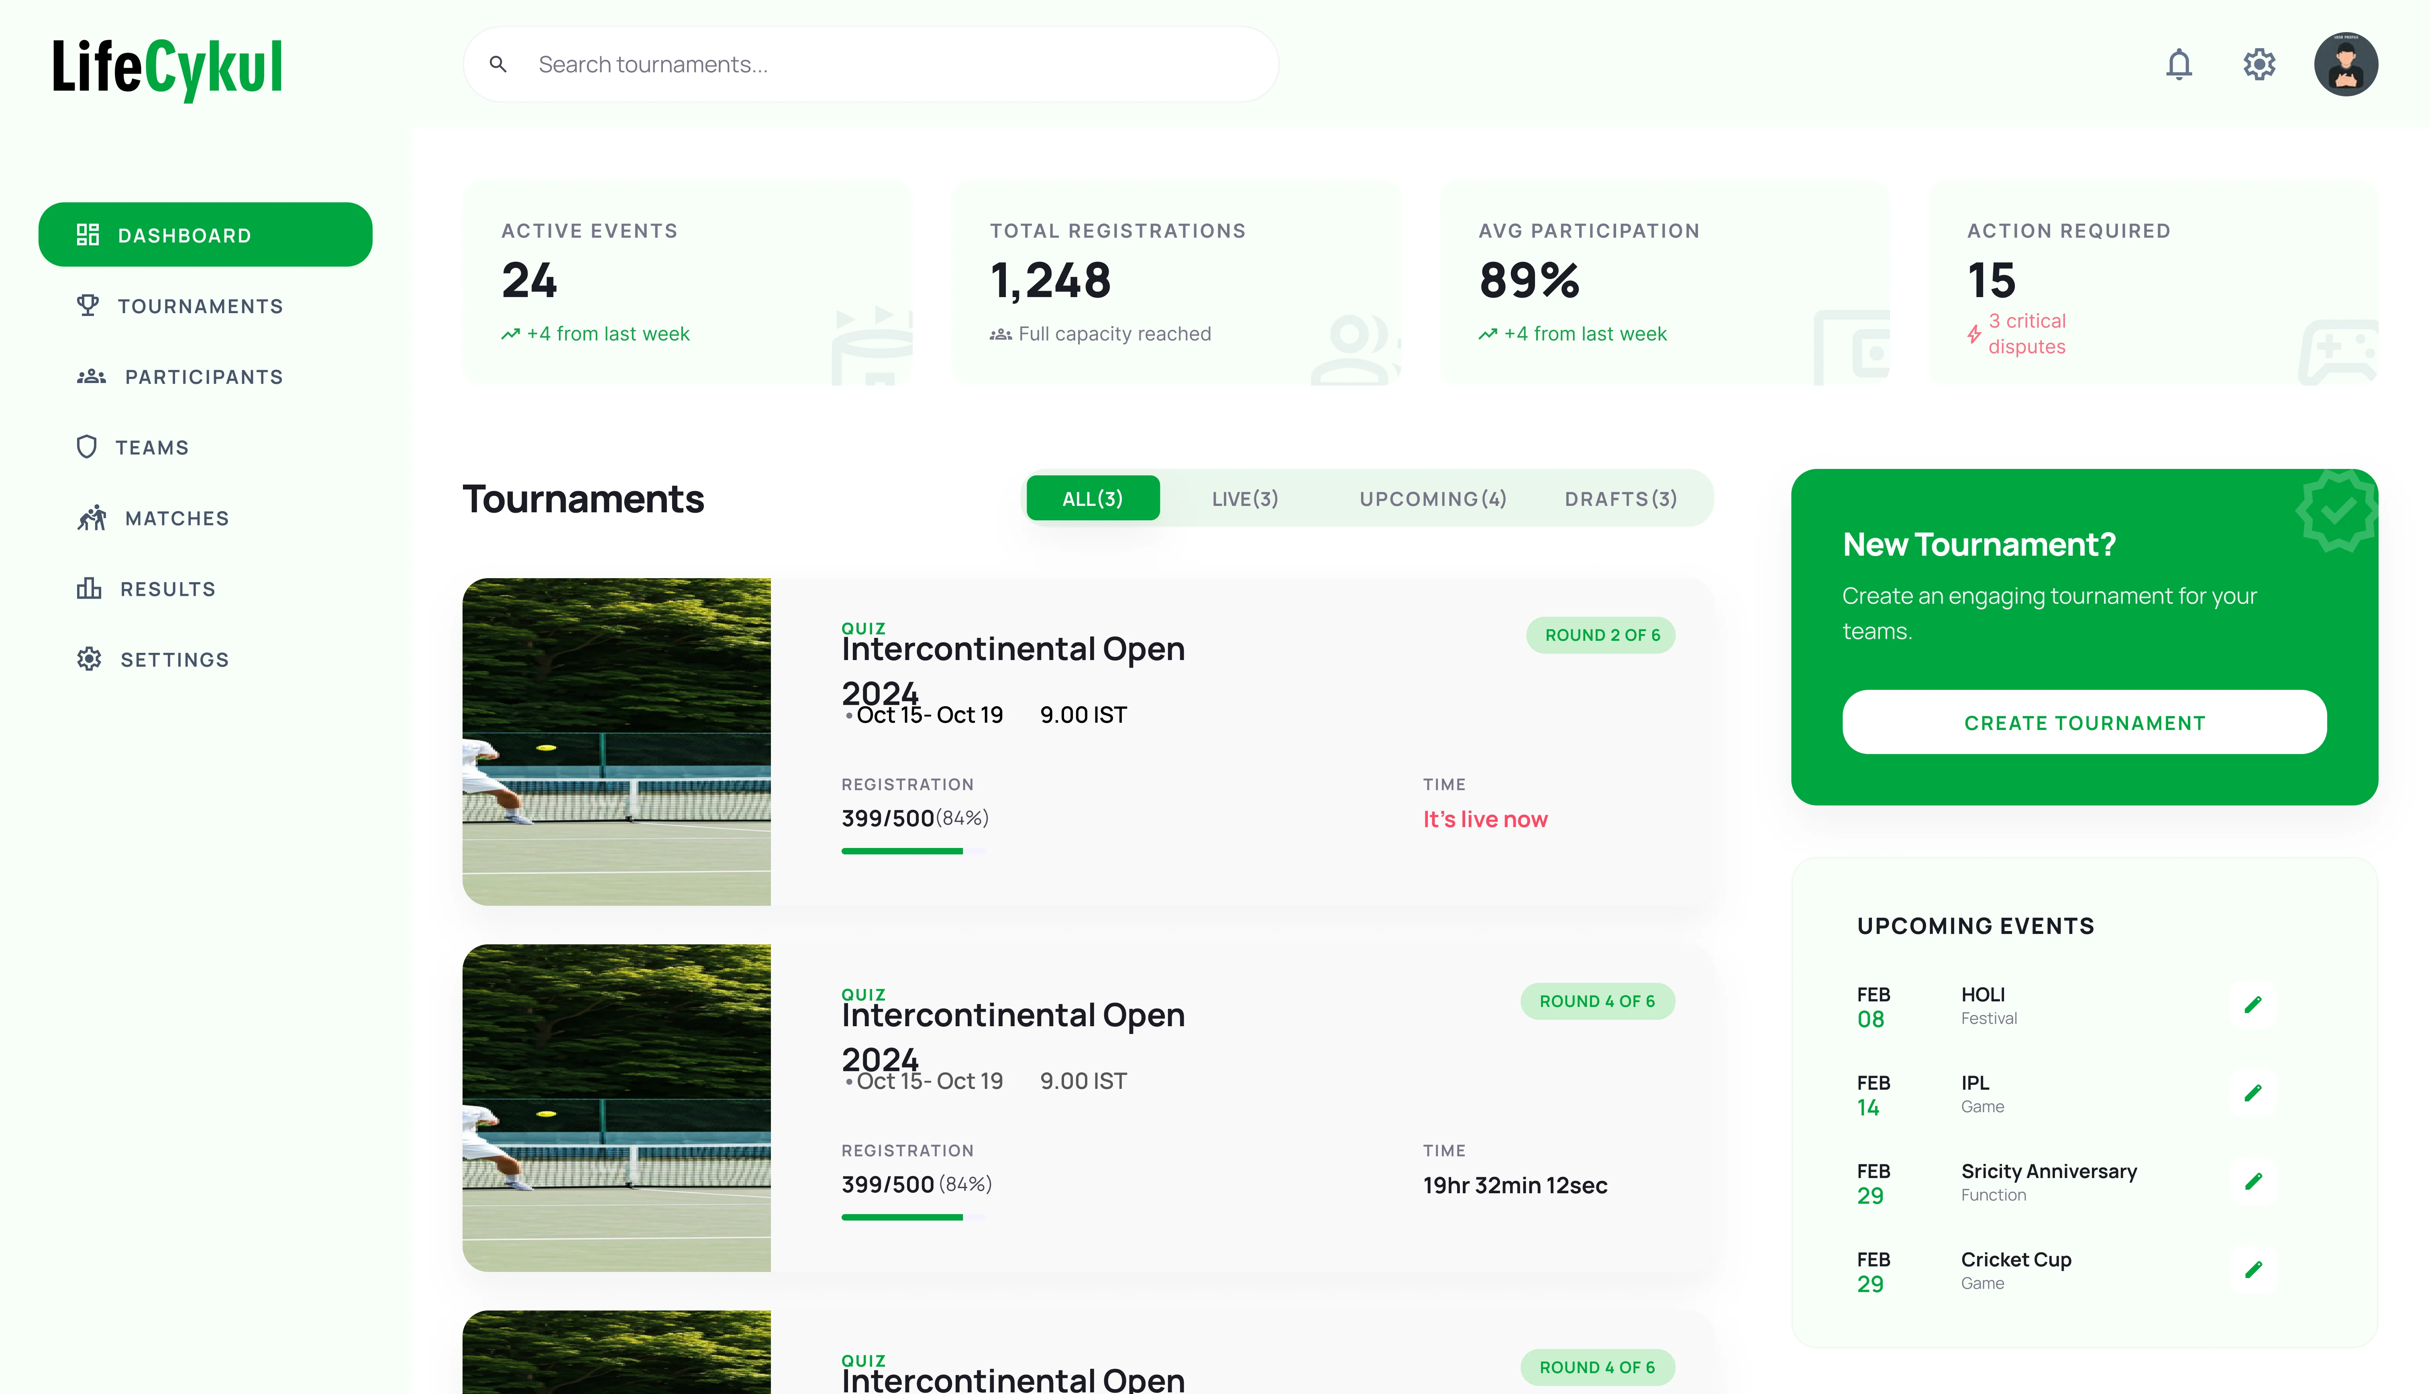Image resolution: width=2430 pixels, height=1394 pixels.
Task: Click the "It's live now" status text
Action: click(x=1485, y=819)
